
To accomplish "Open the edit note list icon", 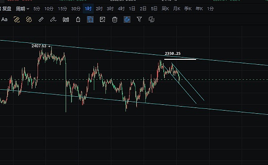I will click(x=102, y=20).
